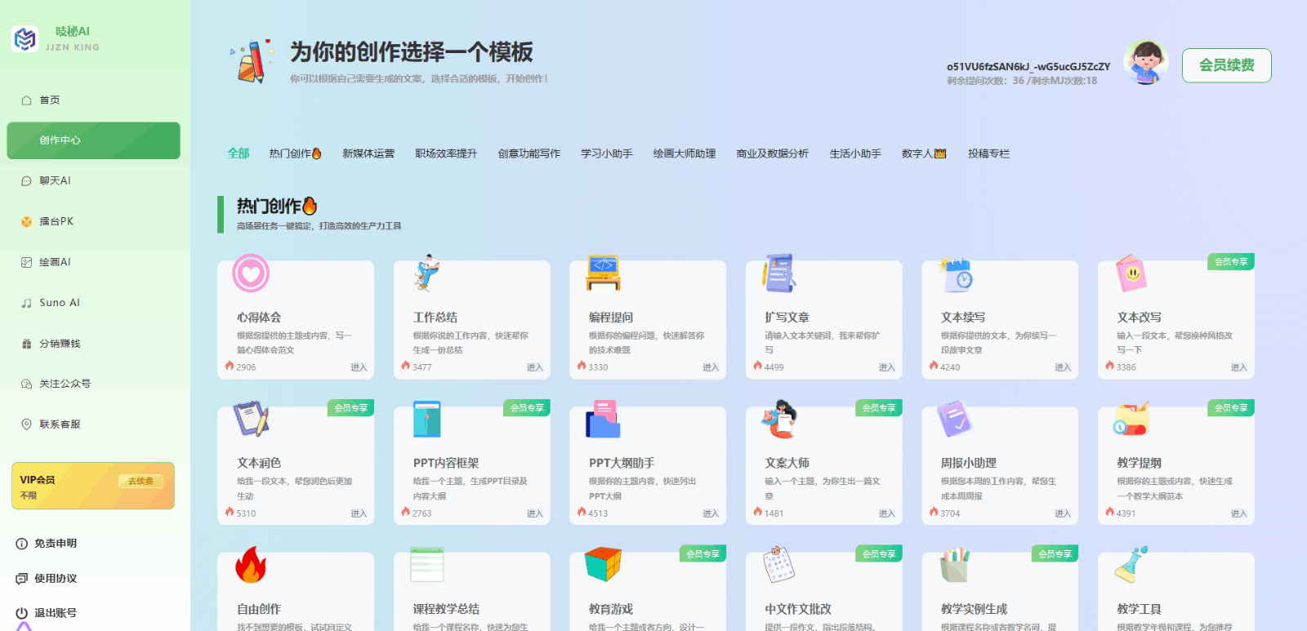Open the 编程提问 code monitor icon
The image size is (1307, 631).
click(603, 273)
